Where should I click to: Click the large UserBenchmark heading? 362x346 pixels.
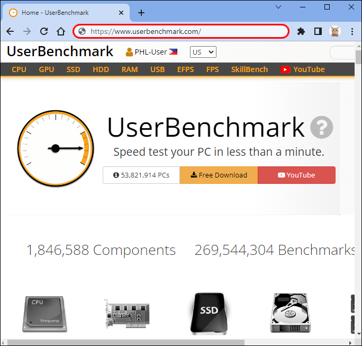click(x=206, y=127)
